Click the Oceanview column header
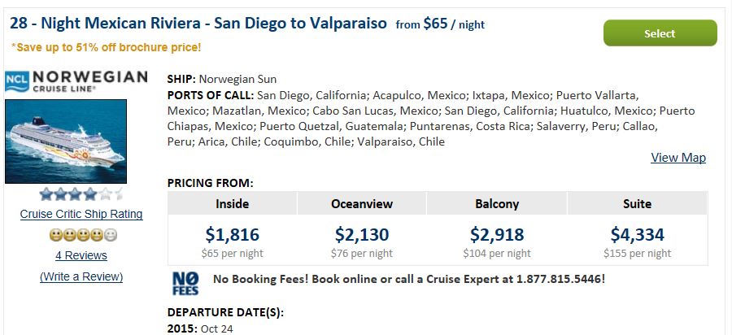Image resolution: width=732 pixels, height=335 pixels. [x=362, y=203]
